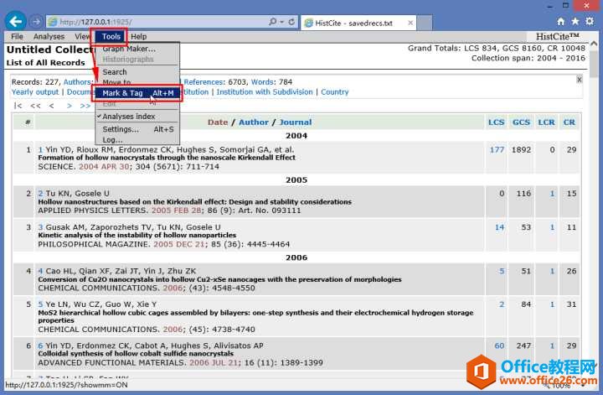Click the vertical scrollbar thumb
The height and width of the screenshot is (395, 603).
tap(595, 64)
